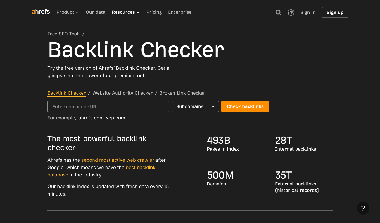Expand the Resources menu

(126, 12)
